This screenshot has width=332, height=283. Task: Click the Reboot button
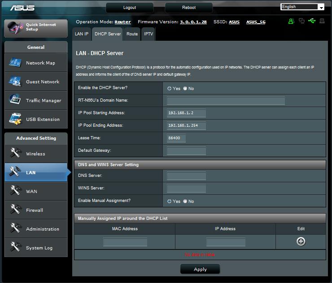click(189, 8)
